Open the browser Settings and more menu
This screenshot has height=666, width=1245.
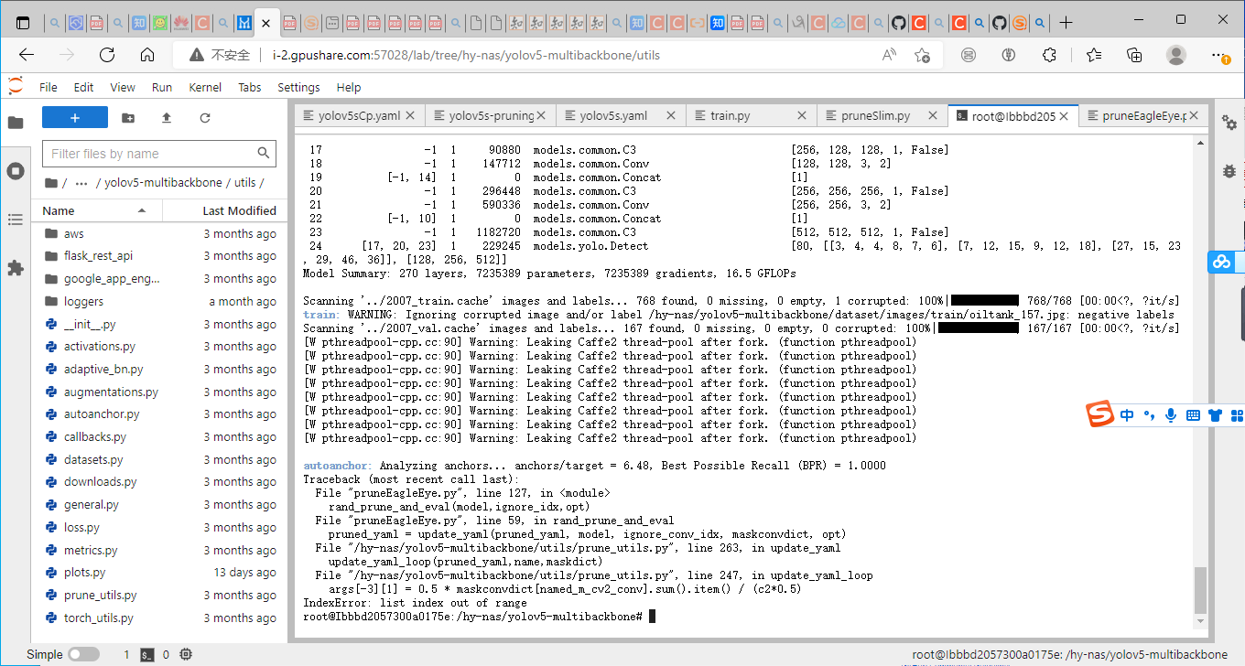tap(1217, 55)
